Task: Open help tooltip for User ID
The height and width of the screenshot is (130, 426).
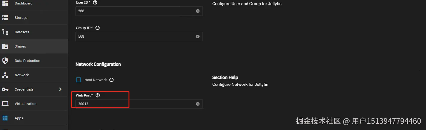Action: pos(95,2)
